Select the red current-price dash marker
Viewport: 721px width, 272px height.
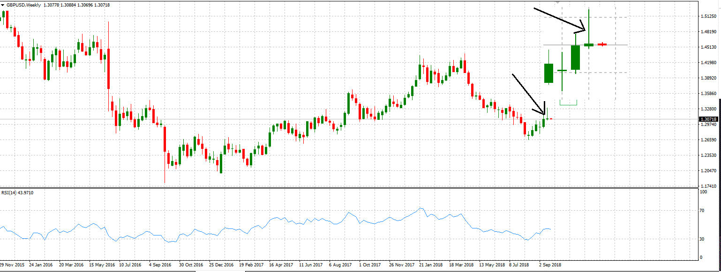tap(602, 44)
